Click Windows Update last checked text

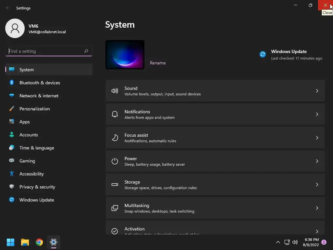click(x=297, y=58)
